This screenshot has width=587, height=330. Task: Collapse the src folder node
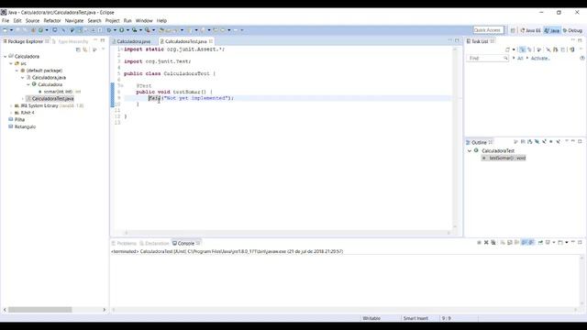coord(11,63)
